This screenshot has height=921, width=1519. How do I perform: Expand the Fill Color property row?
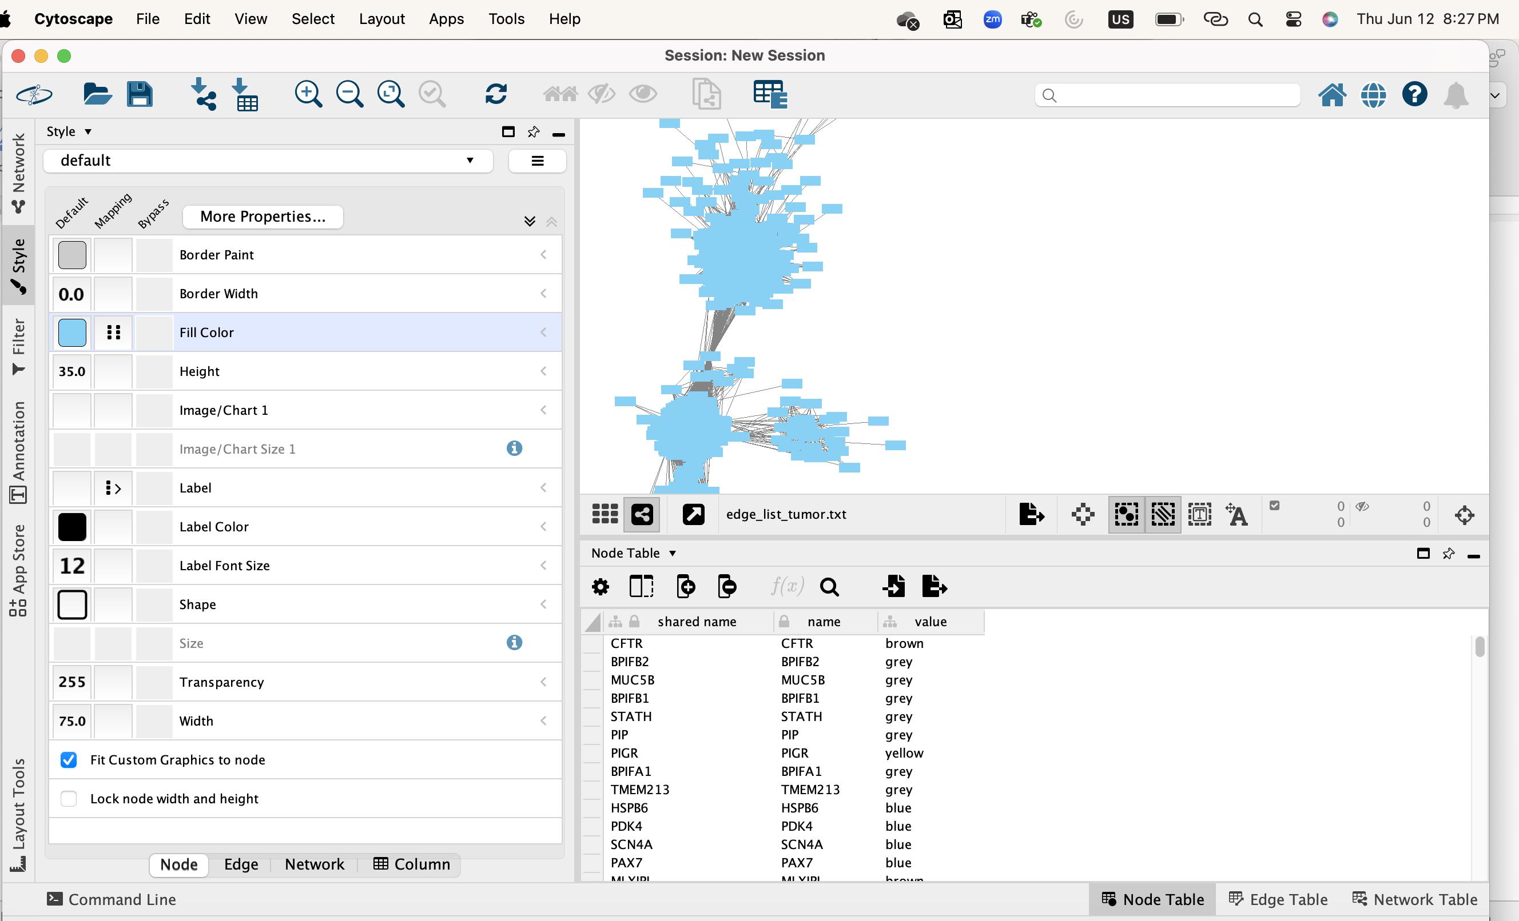click(543, 332)
